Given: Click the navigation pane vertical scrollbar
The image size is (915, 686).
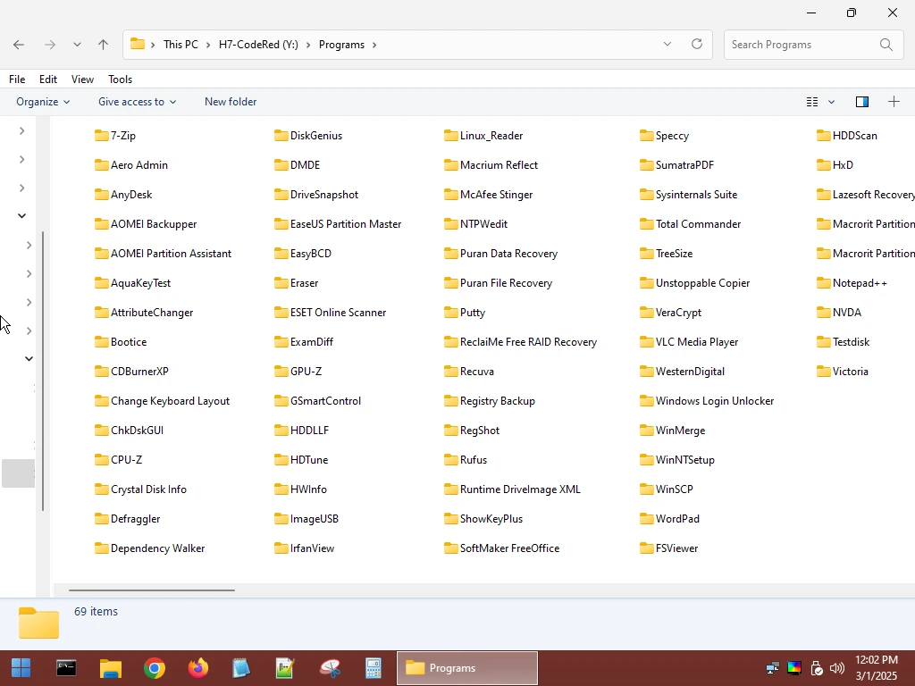Looking at the screenshot, I should [x=43, y=371].
